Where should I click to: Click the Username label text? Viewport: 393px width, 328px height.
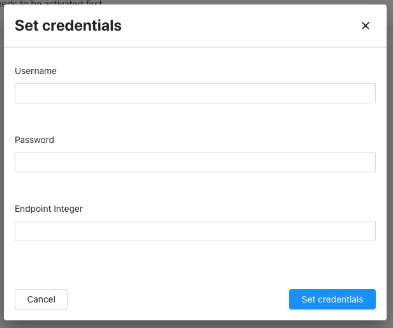[x=36, y=71]
